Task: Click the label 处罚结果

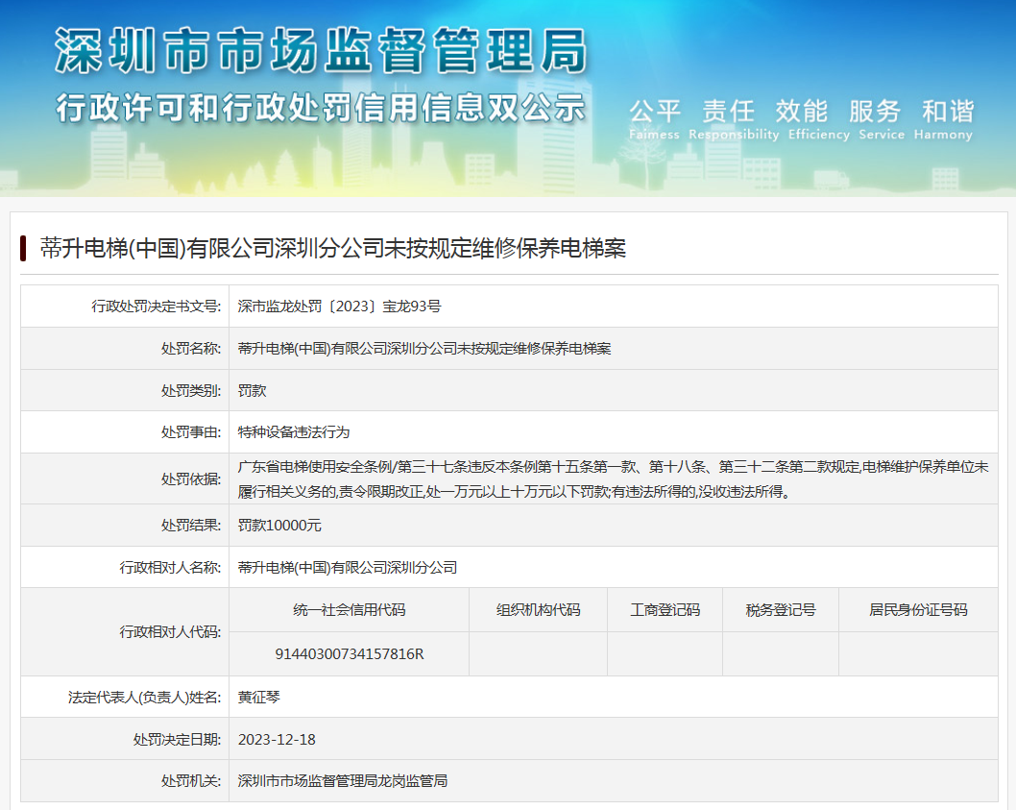Action: click(191, 526)
